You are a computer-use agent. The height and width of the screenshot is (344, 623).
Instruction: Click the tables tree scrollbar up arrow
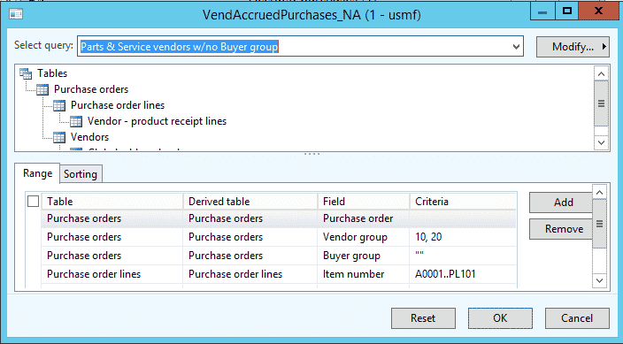click(601, 74)
